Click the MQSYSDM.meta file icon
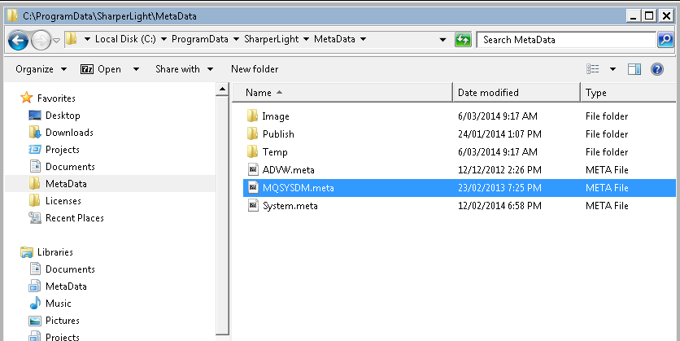The image size is (680, 341). 253,187
